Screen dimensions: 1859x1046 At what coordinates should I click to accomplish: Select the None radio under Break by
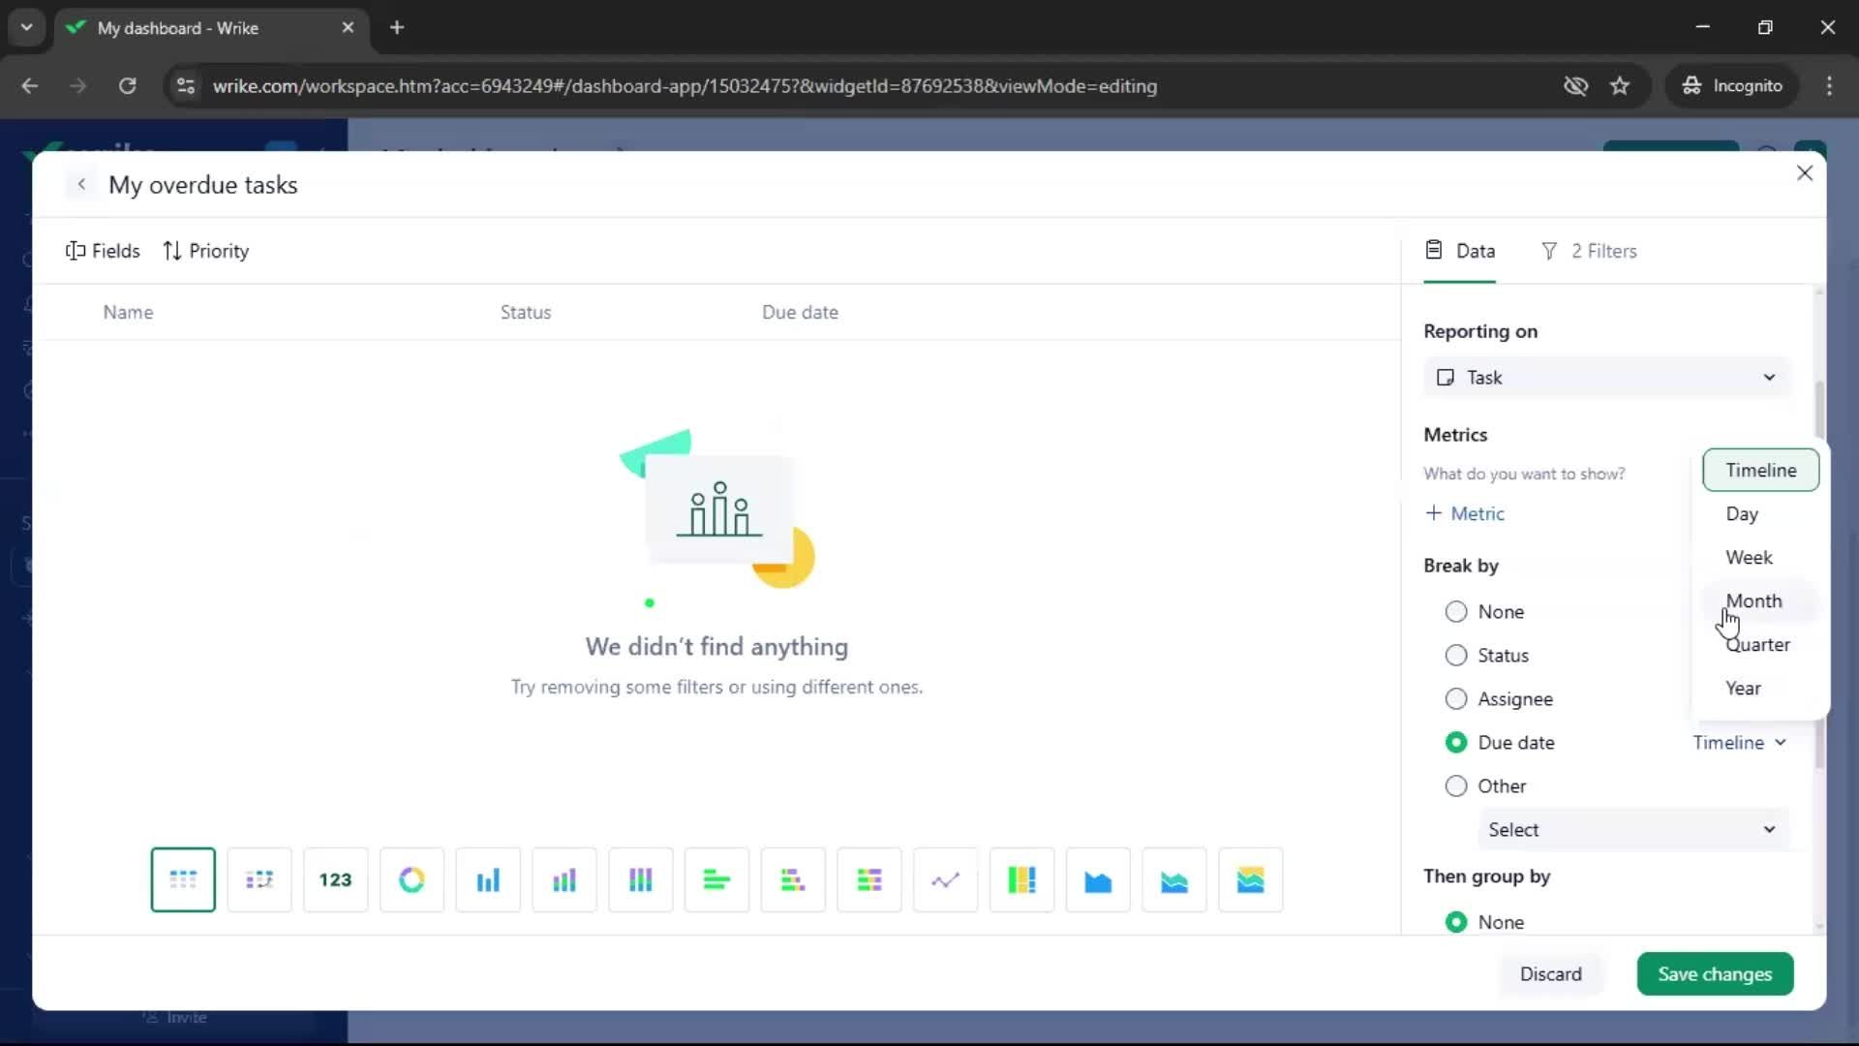point(1456,611)
